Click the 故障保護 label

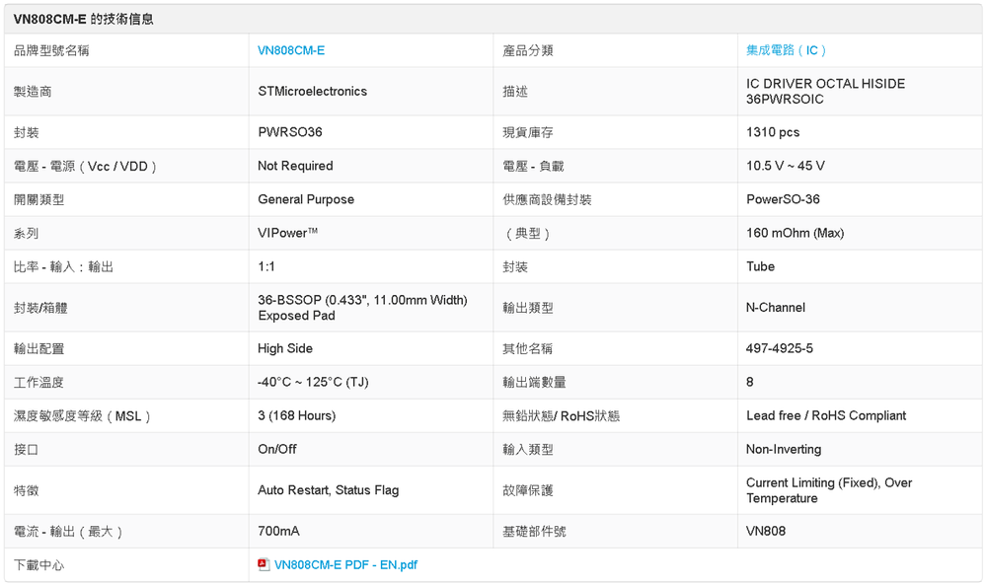[x=528, y=490]
